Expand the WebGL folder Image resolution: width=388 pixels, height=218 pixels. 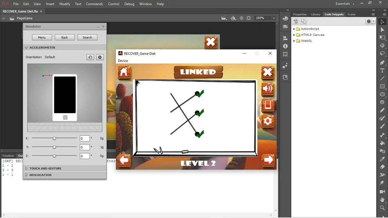click(x=294, y=41)
